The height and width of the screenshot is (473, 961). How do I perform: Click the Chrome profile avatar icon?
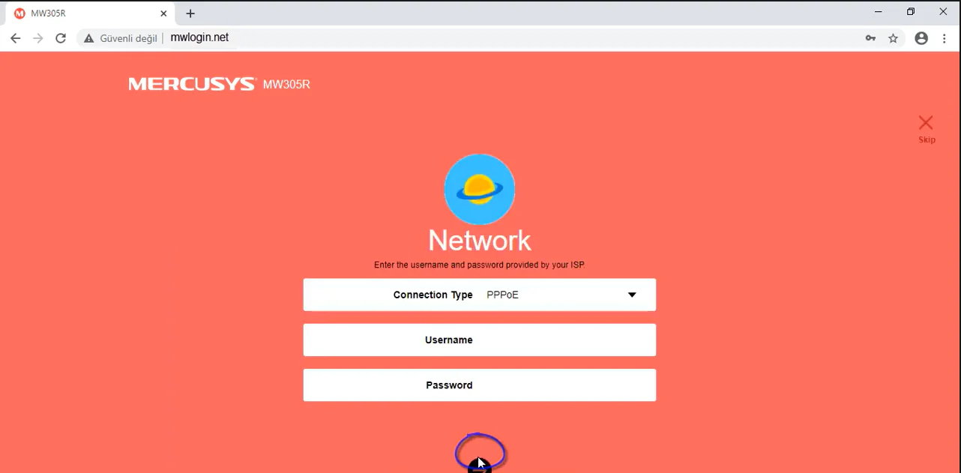pos(921,37)
